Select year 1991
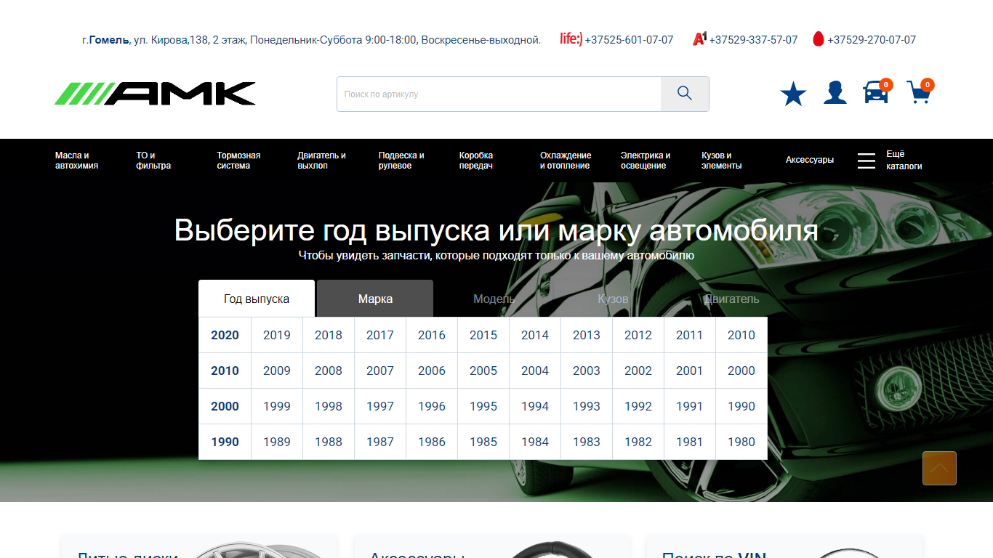Viewport: 993px width, 558px height. (689, 406)
